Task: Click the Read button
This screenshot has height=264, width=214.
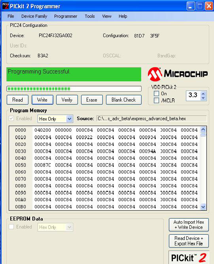Action: (x=17, y=100)
